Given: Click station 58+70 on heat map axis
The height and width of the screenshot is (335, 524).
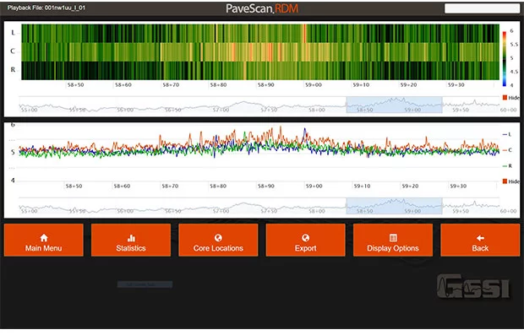Looking at the screenshot, I should click(x=171, y=85).
